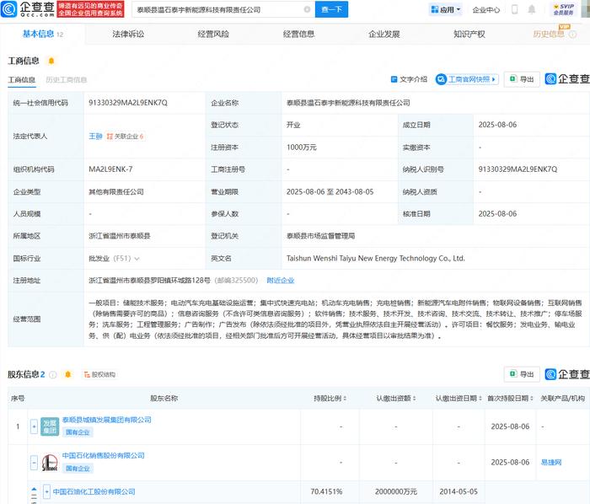Click the info icon beside 历史信息 tab
590x504 pixels.
click(572, 35)
